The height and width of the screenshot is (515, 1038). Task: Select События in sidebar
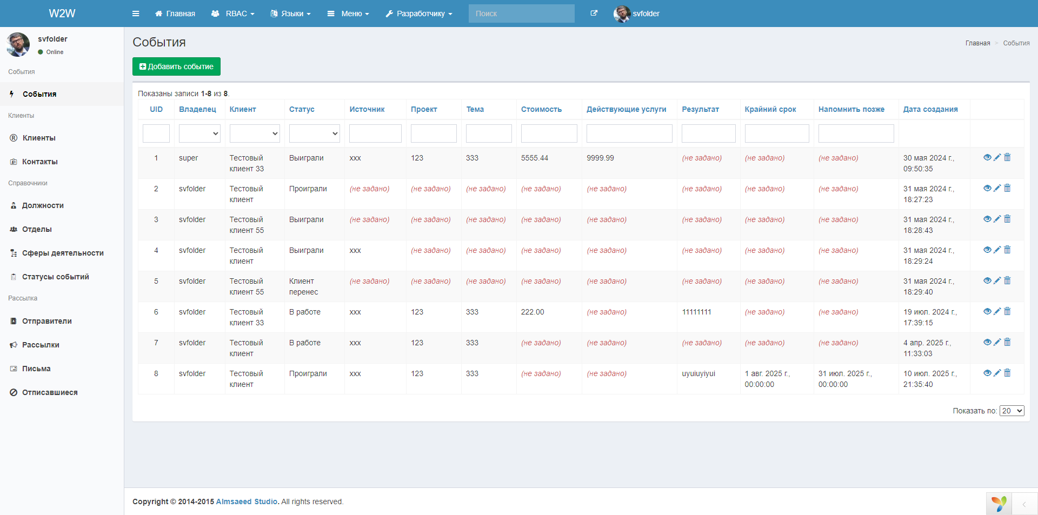point(62,94)
